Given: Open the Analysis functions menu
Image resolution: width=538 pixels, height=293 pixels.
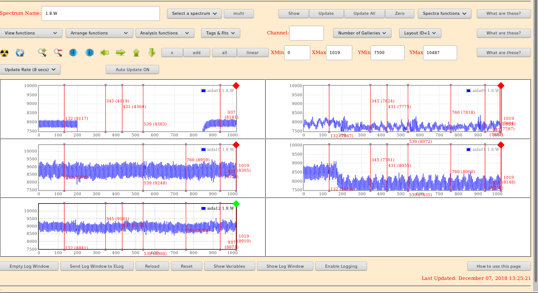Looking at the screenshot, I should coord(164,33).
